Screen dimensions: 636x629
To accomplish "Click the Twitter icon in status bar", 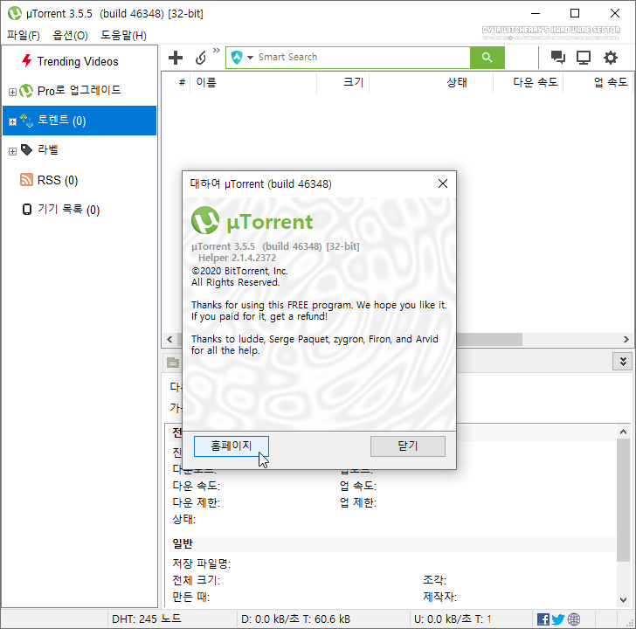I will (x=558, y=619).
